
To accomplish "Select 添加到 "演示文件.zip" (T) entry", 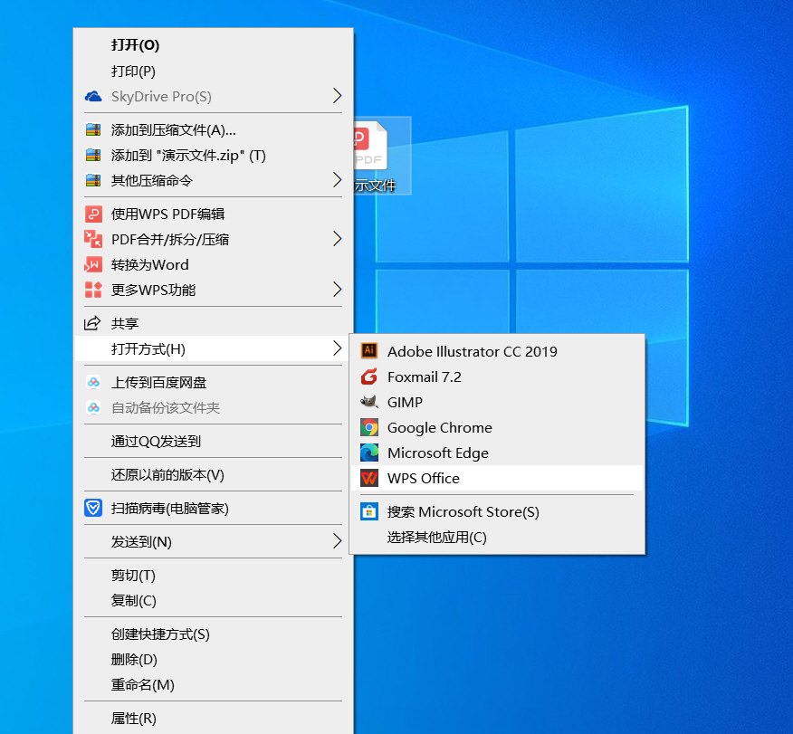I will pyautogui.click(x=213, y=155).
